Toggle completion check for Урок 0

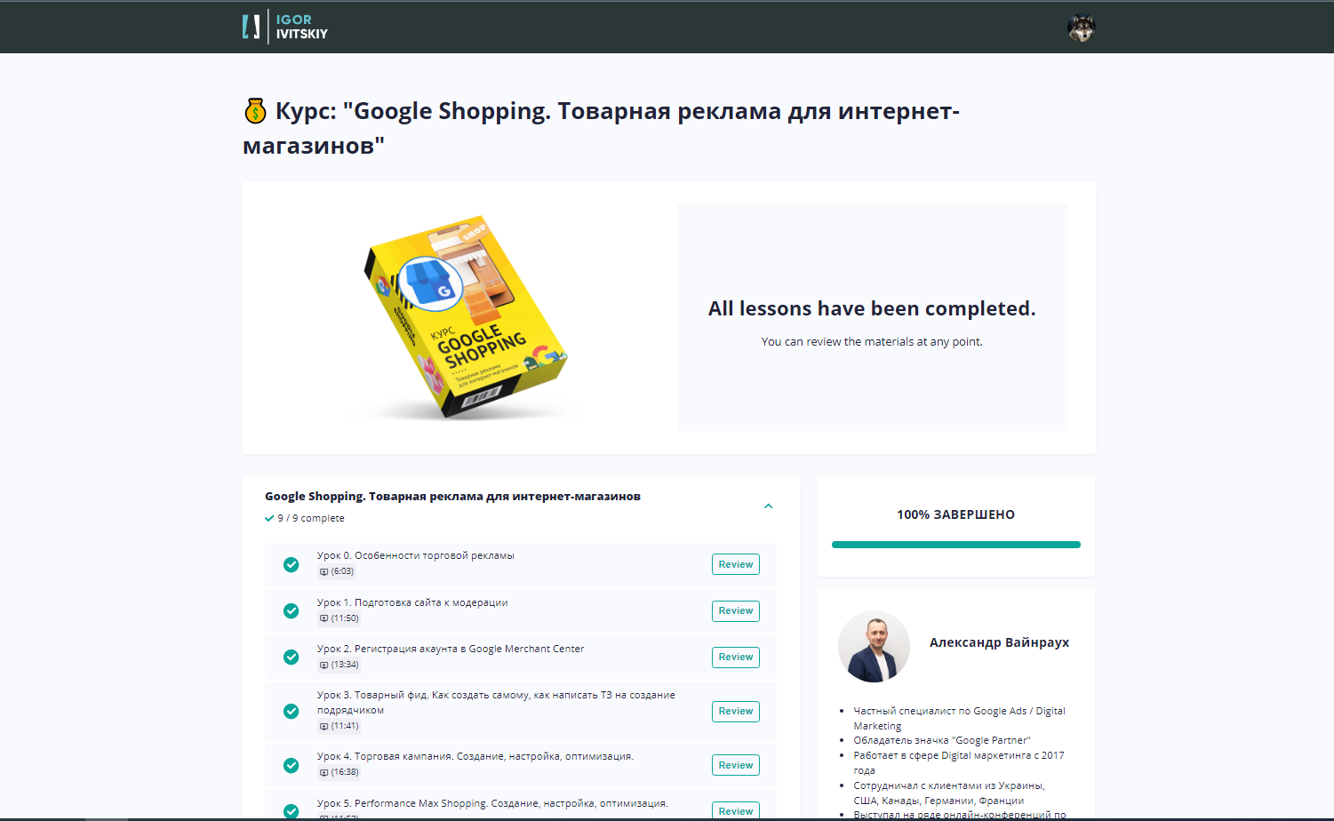point(291,564)
